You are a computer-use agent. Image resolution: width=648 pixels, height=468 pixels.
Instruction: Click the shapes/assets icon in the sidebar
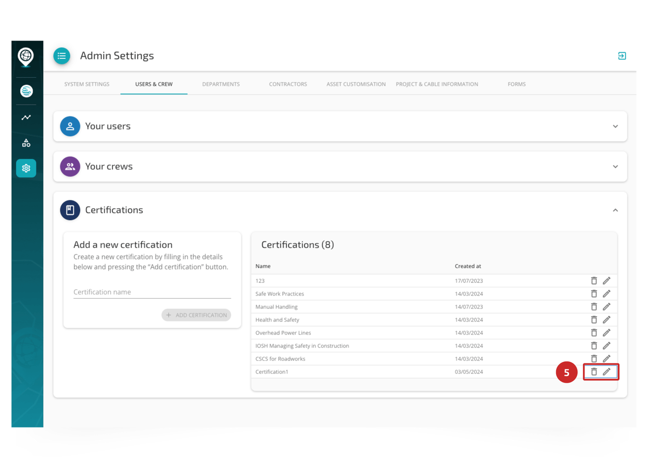click(26, 143)
